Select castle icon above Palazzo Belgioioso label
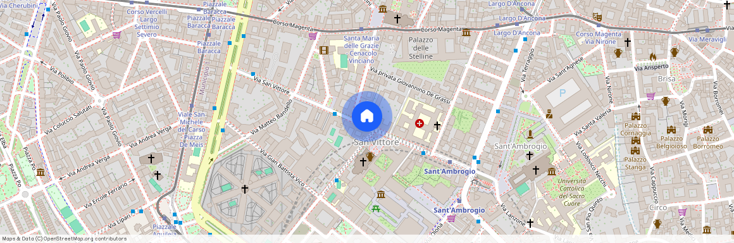This screenshot has height=243, width=734. [671, 130]
